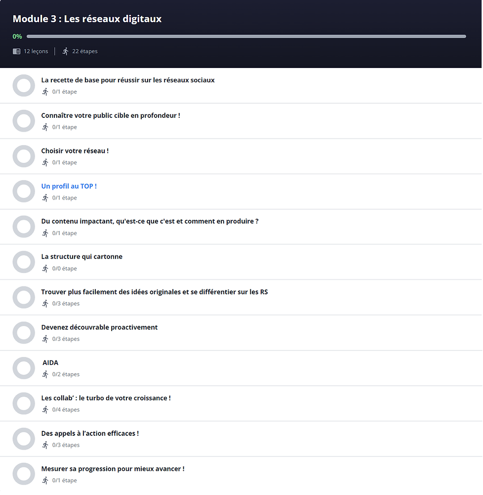Toggle completion circle for Connaître votre public cible
483x495 pixels.
click(x=23, y=121)
